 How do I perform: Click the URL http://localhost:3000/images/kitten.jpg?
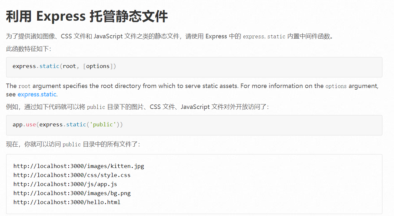point(79,166)
